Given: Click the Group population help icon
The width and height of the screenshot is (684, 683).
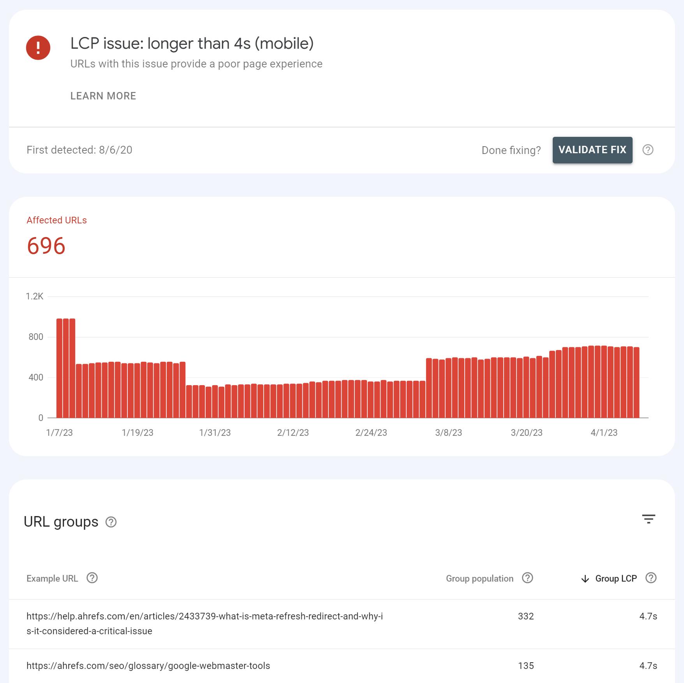Looking at the screenshot, I should (528, 578).
